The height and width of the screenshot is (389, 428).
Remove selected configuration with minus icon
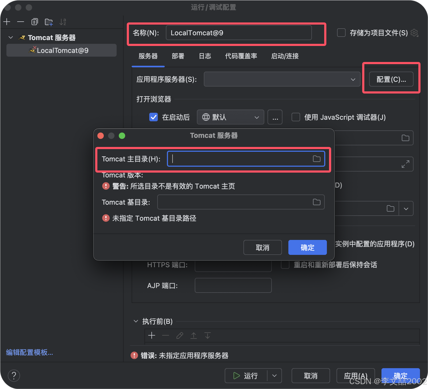click(21, 22)
